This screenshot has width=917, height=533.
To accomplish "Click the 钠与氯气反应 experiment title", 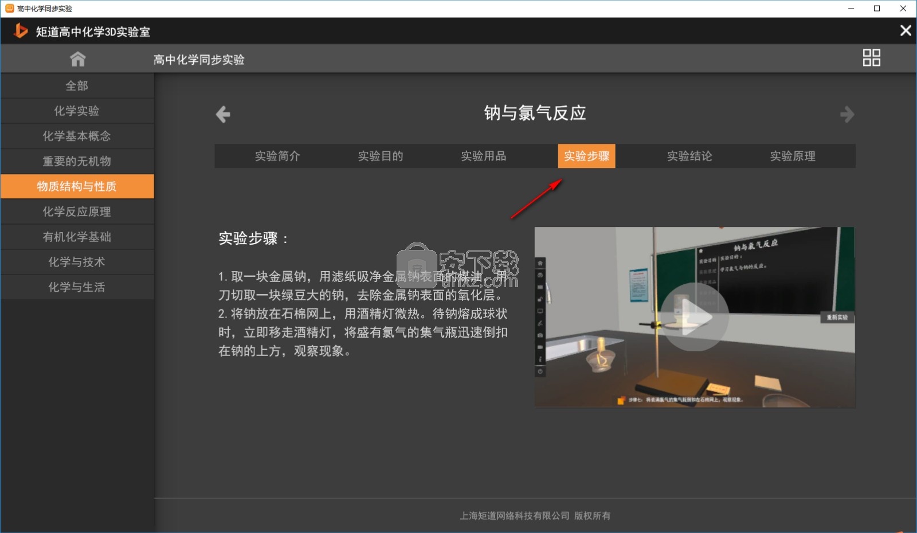I will [x=535, y=113].
